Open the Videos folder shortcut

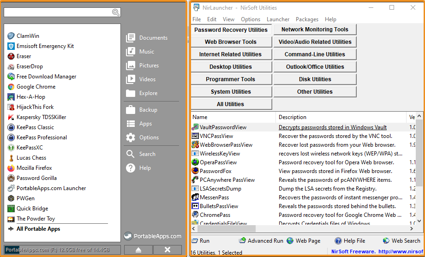click(x=141, y=79)
